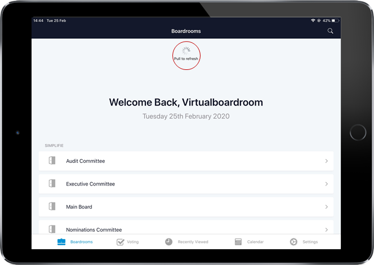Expand Audit Committee chevron arrow

pos(326,161)
